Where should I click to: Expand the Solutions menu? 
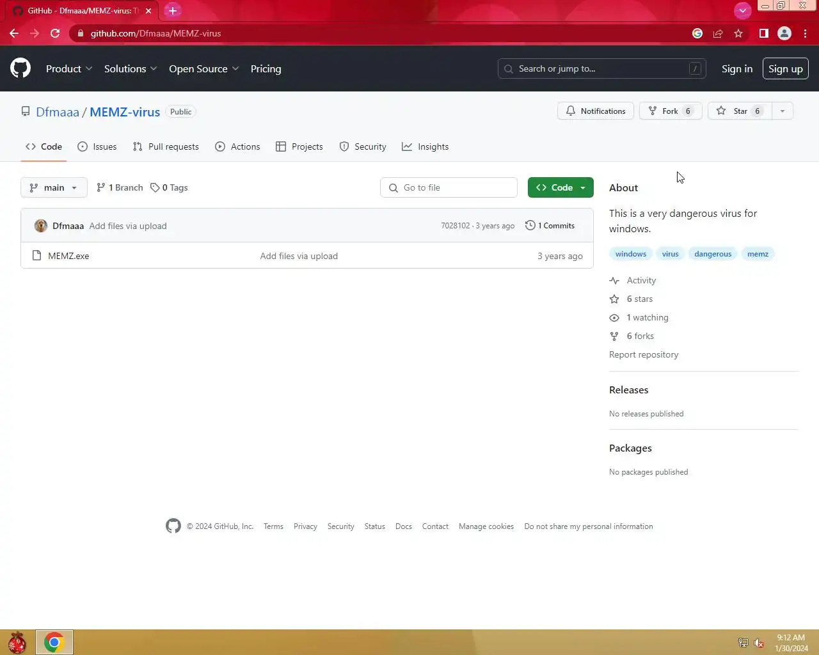[131, 68]
